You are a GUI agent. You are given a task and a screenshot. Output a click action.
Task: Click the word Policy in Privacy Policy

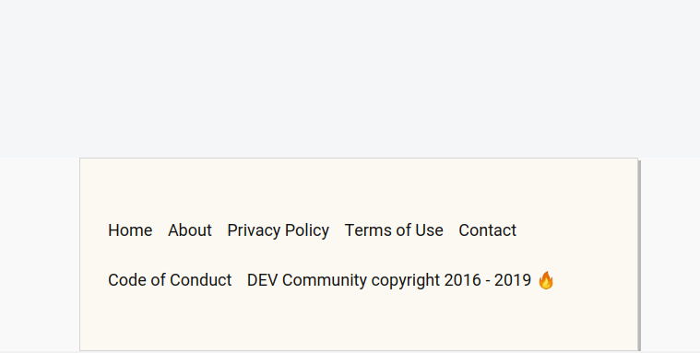pos(307,230)
